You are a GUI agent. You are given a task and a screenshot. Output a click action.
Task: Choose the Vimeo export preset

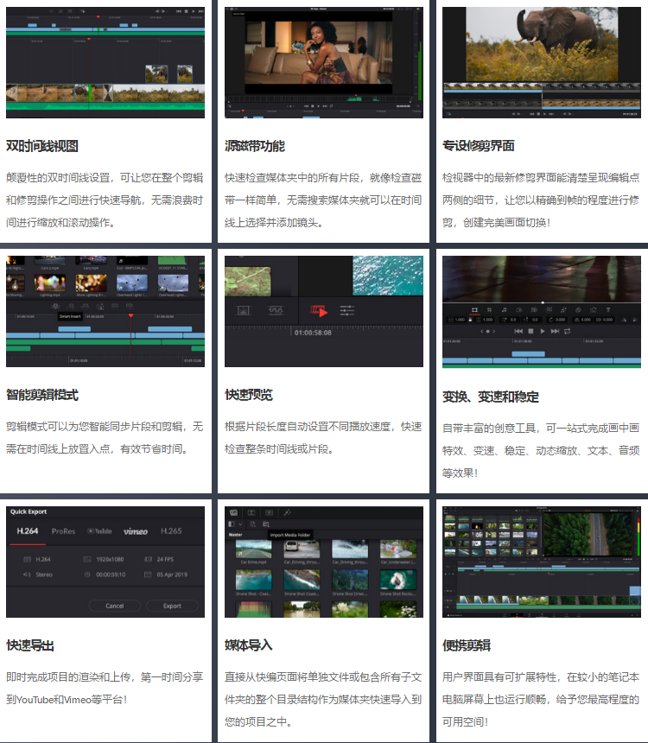[x=135, y=530]
